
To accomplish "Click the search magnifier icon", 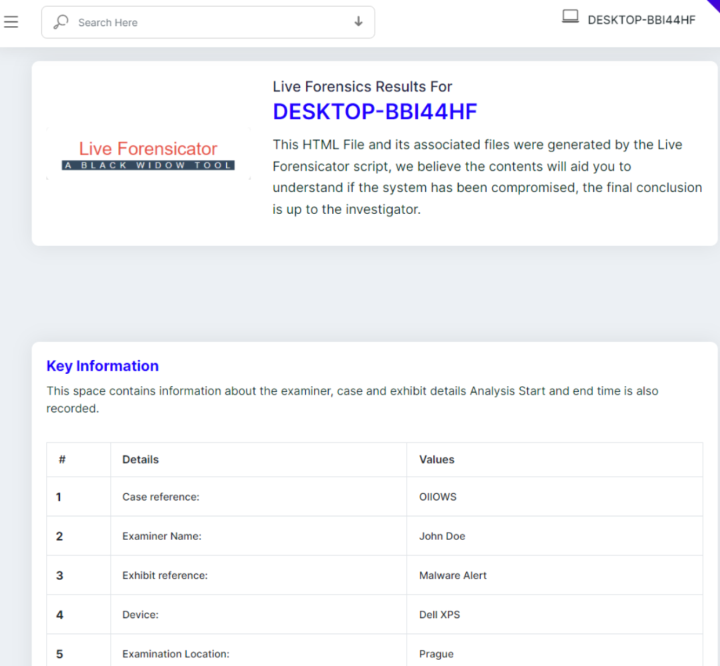I will click(61, 21).
